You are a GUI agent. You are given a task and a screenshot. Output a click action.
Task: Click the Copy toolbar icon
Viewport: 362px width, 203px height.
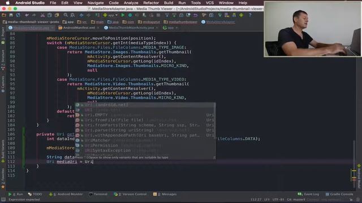(x=50, y=15)
